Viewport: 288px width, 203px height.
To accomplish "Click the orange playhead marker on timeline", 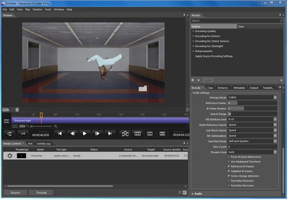I will click(x=41, y=115).
